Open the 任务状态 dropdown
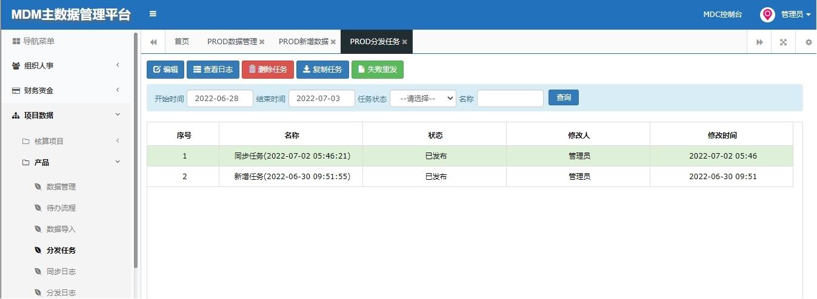 click(423, 98)
